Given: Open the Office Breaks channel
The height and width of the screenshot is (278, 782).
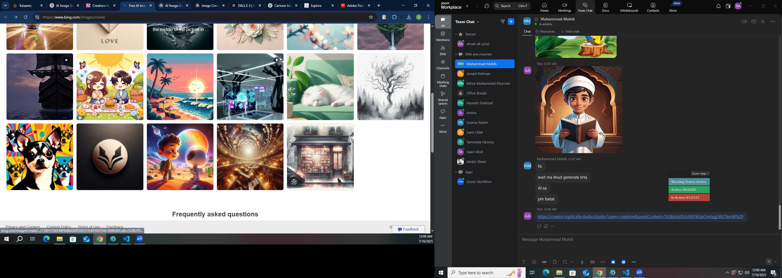Looking at the screenshot, I should click(x=484, y=93).
